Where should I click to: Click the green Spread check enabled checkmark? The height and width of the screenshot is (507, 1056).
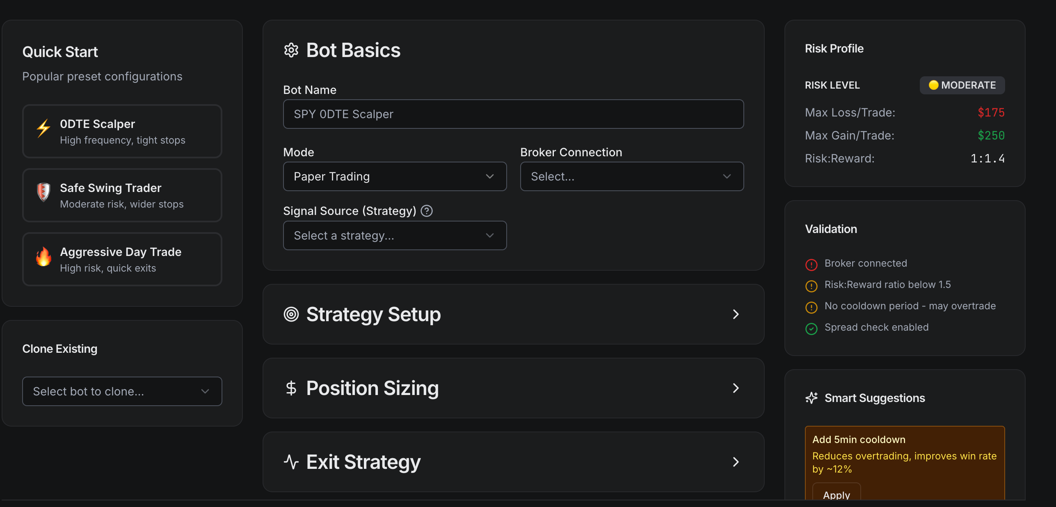point(811,329)
